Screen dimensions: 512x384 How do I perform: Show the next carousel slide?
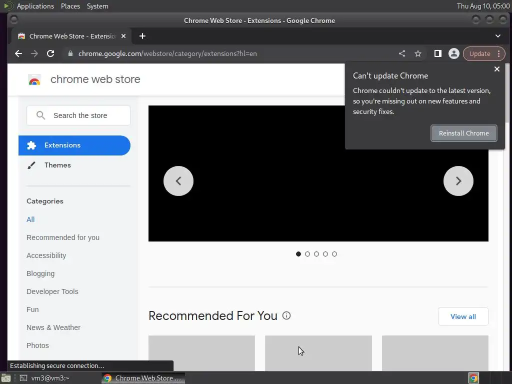point(458,181)
